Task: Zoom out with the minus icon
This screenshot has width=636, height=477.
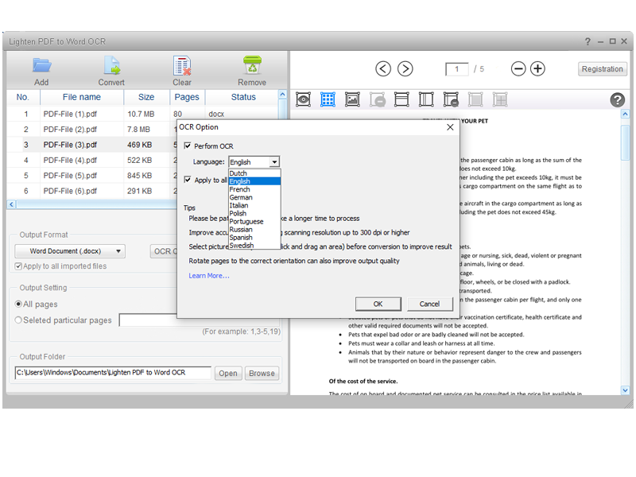Action: [518, 68]
